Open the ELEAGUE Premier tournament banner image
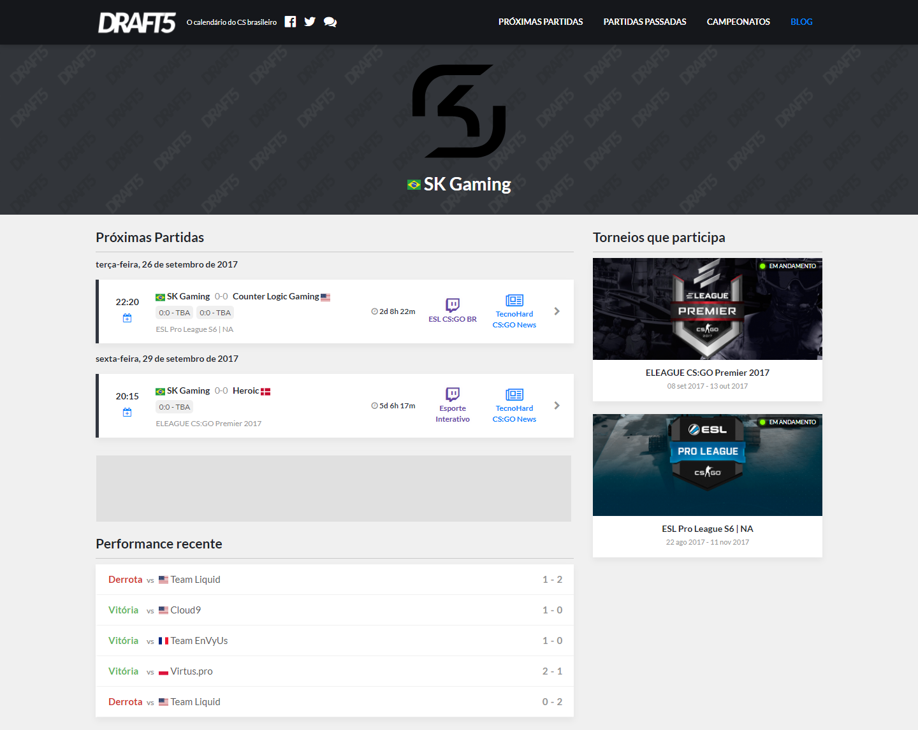 click(x=708, y=309)
